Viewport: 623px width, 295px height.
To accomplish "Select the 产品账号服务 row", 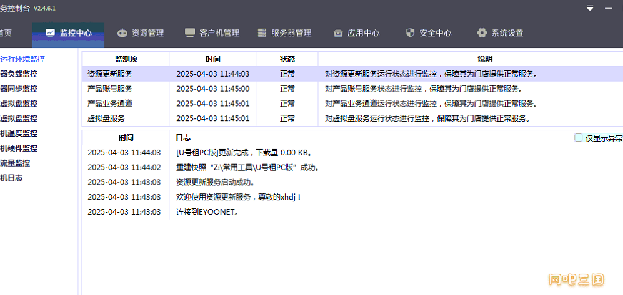I will [x=352, y=89].
